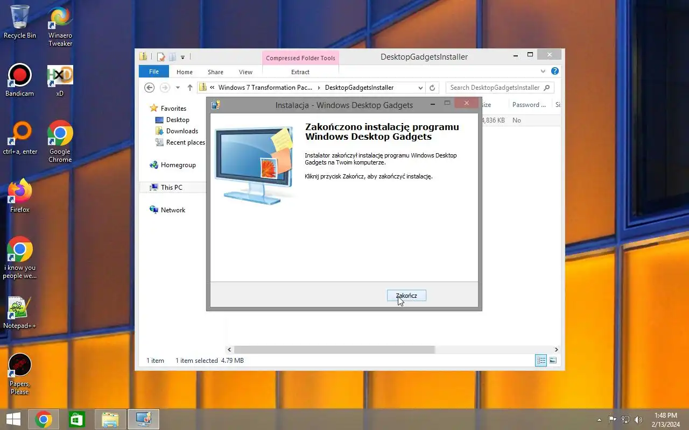The width and height of the screenshot is (689, 430).
Task: Select the 'Papers, Please' desktop shortcut
Action: (20, 374)
